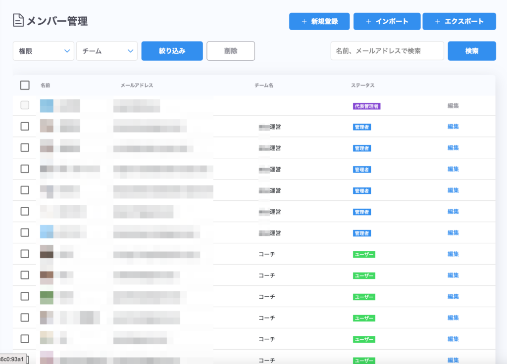The image size is (507, 364).
Task: Click the purple 代表管理者 status badge
Action: [366, 106]
